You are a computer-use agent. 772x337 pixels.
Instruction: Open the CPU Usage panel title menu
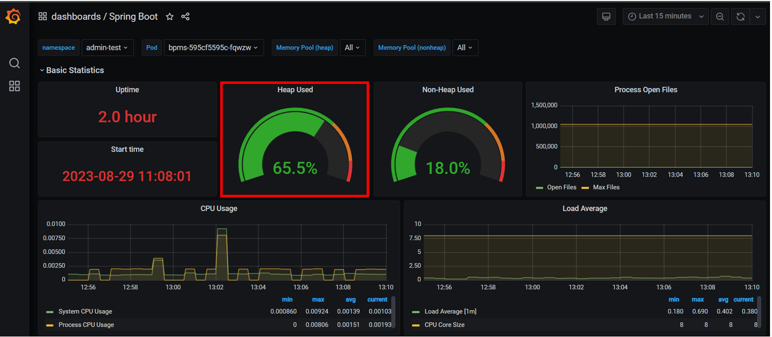coord(219,209)
